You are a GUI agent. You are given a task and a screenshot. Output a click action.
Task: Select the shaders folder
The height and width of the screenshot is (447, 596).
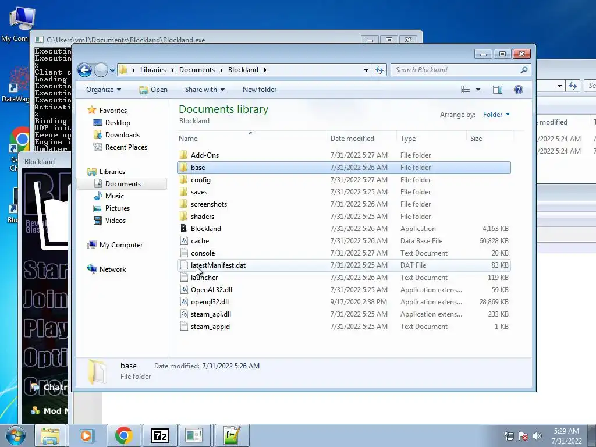[343, 217]
